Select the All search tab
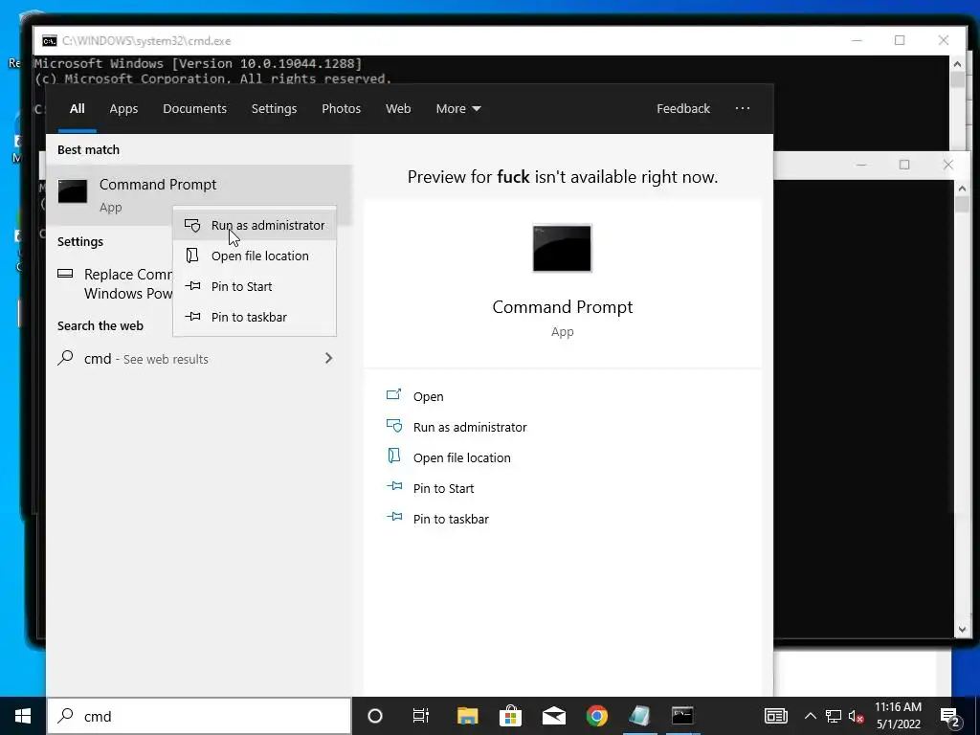980x735 pixels. click(x=77, y=108)
